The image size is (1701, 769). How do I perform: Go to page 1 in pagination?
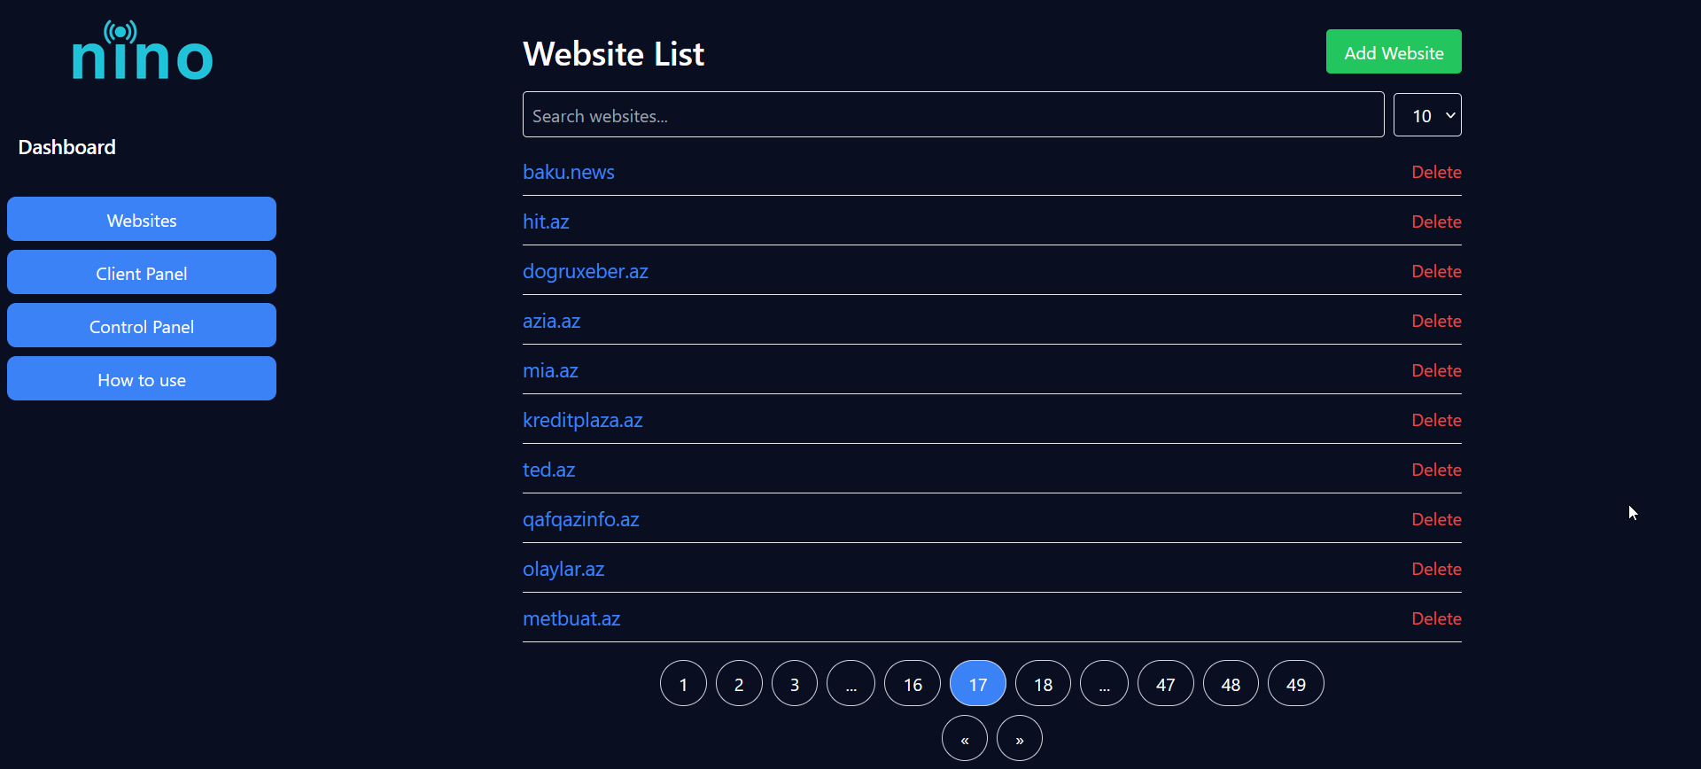[x=683, y=683]
